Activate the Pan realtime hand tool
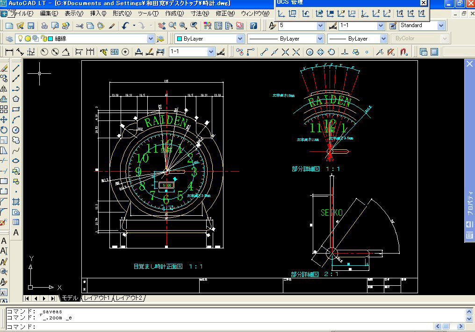The image size is (475, 332). (162, 26)
